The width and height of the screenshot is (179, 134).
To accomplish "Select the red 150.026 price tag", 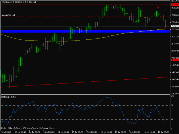I will click(x=175, y=60).
